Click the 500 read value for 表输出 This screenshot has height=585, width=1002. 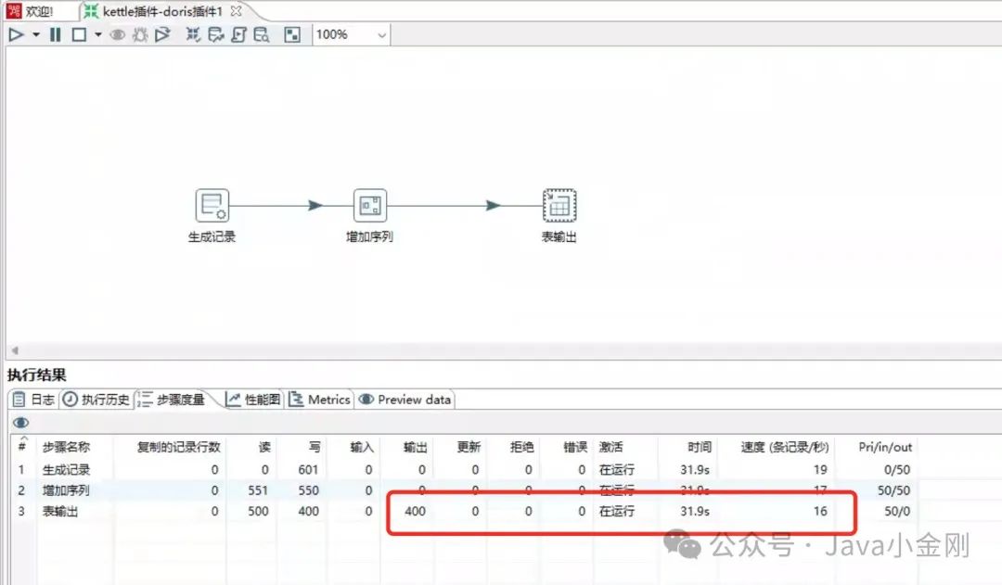pos(258,511)
